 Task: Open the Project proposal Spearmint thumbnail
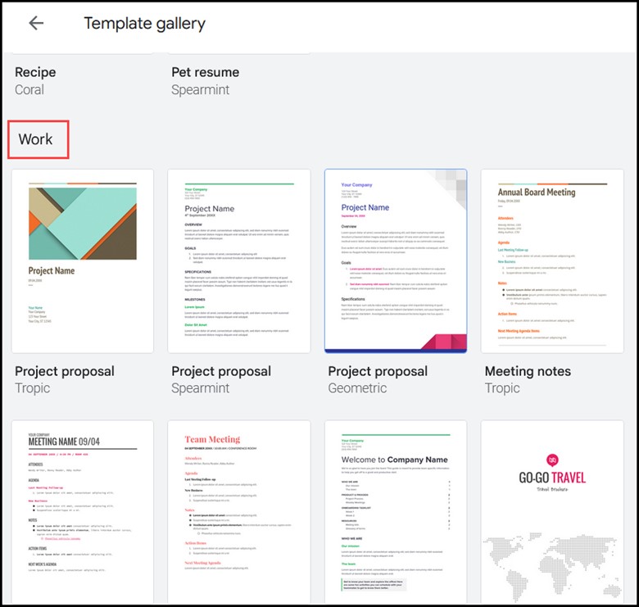coord(239,261)
